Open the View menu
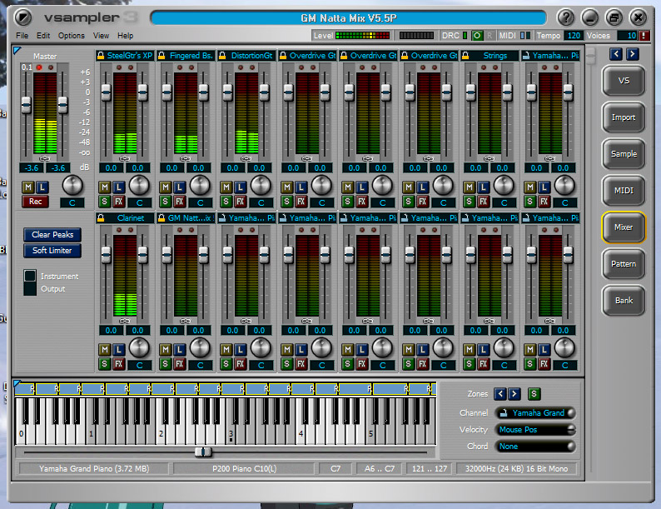 pos(102,36)
